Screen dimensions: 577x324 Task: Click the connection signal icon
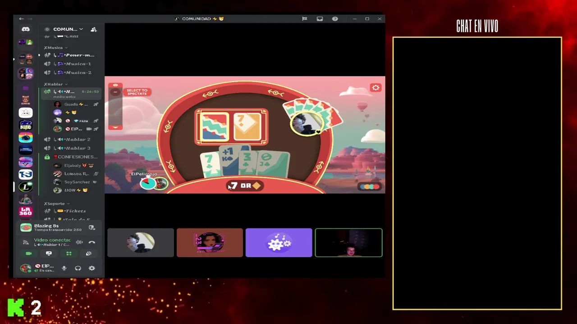(26, 243)
